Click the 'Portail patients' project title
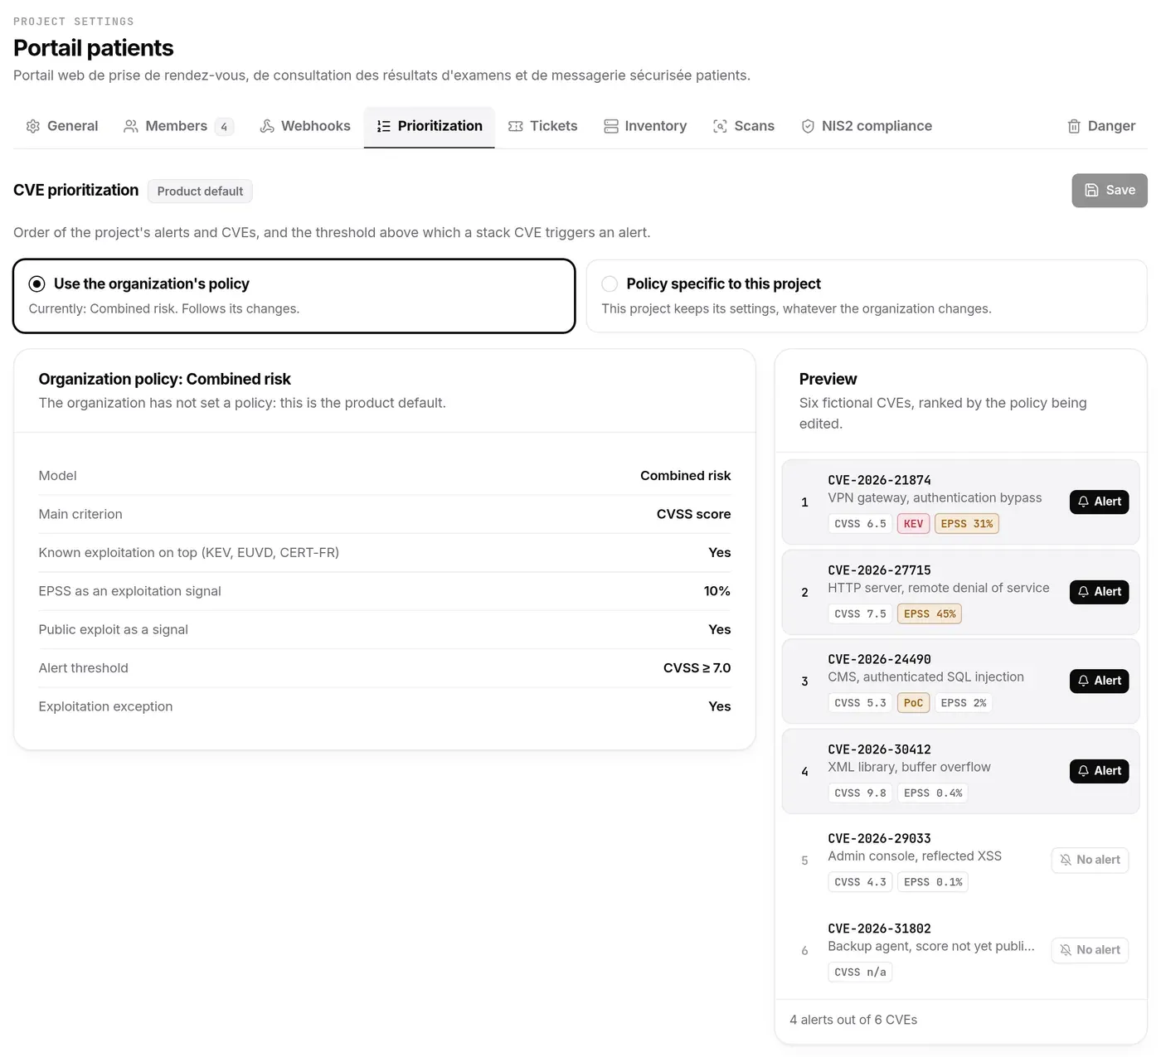The height and width of the screenshot is (1057, 1161). pyautogui.click(x=94, y=48)
